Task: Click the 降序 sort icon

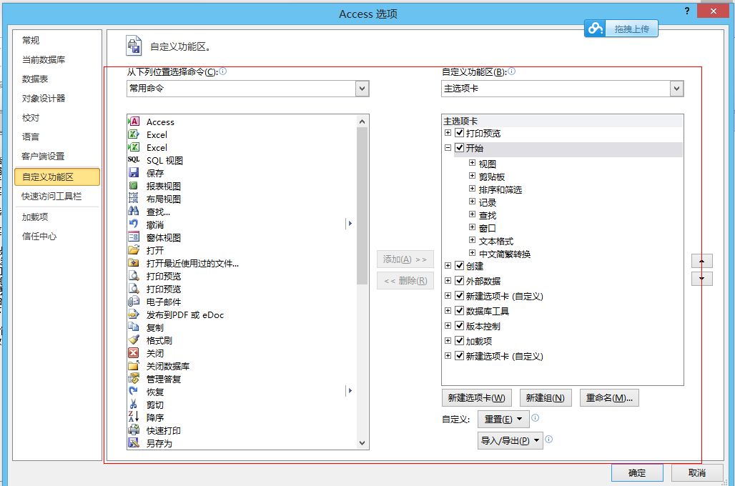Action: [134, 417]
